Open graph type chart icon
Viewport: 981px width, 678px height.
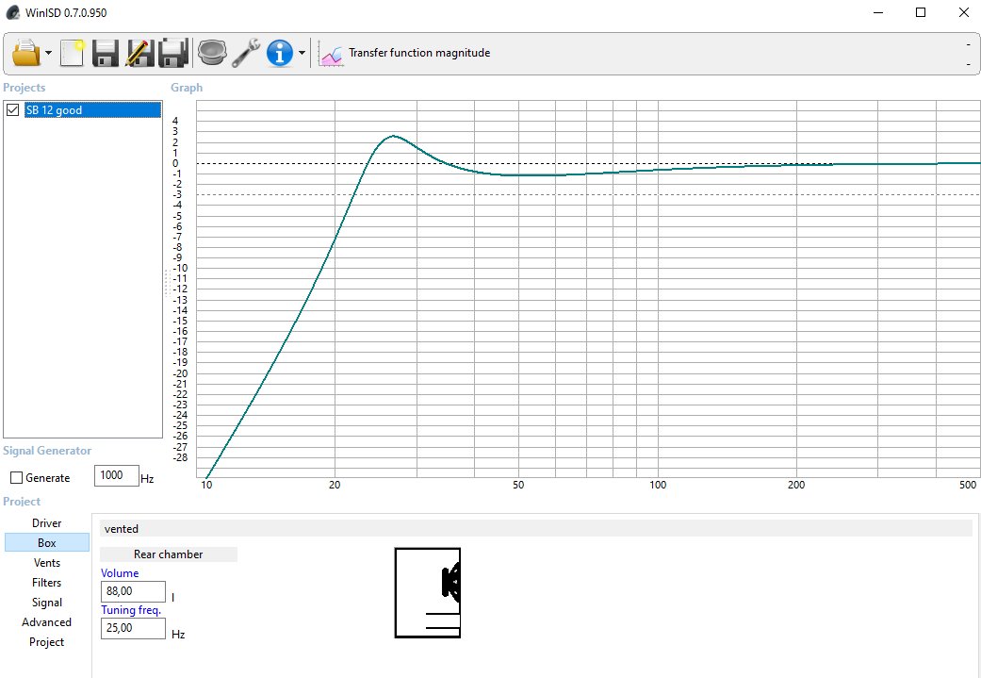[331, 53]
